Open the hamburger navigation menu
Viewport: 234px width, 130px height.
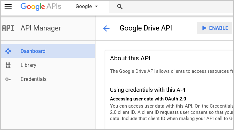pos(8,7)
